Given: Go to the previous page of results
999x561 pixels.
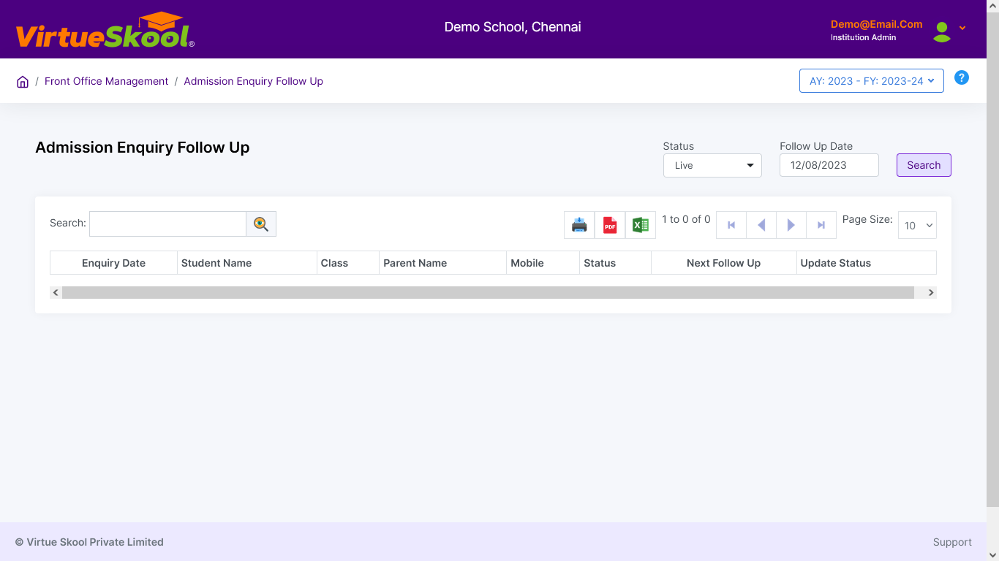Looking at the screenshot, I should 761,225.
